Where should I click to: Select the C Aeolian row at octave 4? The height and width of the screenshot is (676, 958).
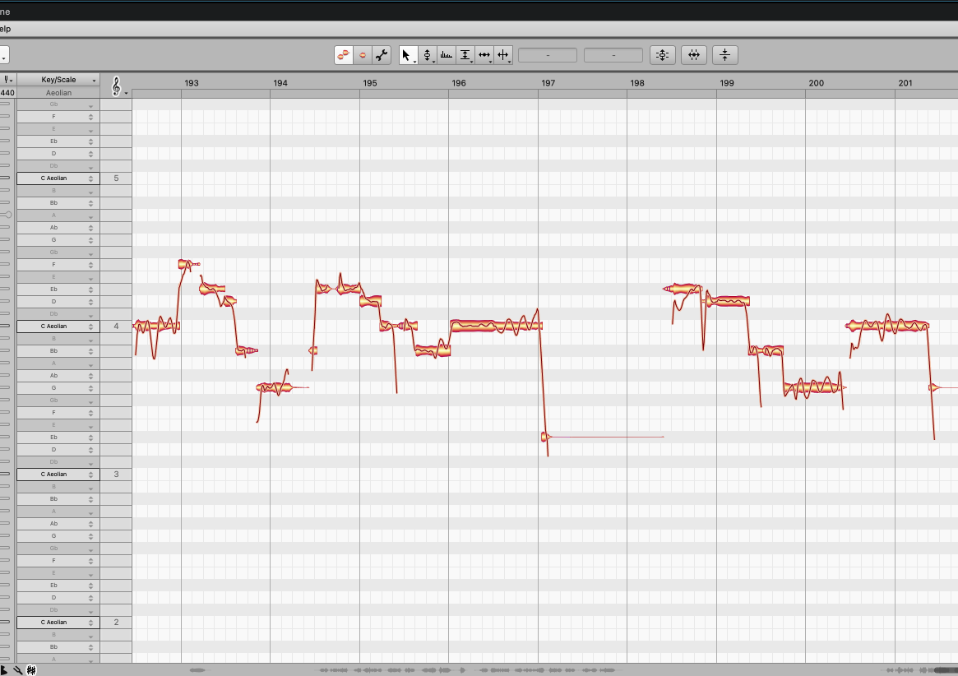[x=57, y=326]
